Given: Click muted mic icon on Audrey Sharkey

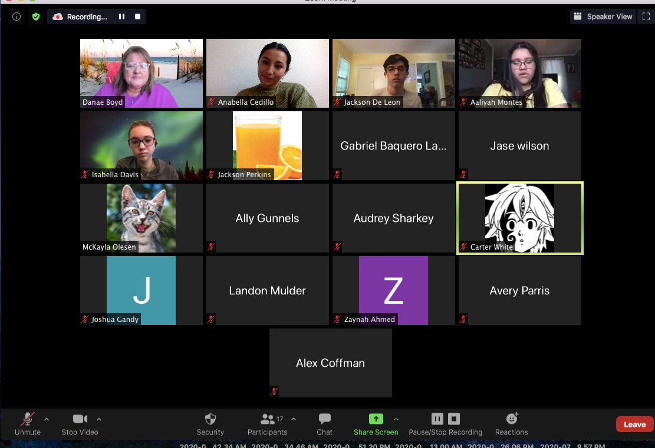Looking at the screenshot, I should click(x=337, y=247).
